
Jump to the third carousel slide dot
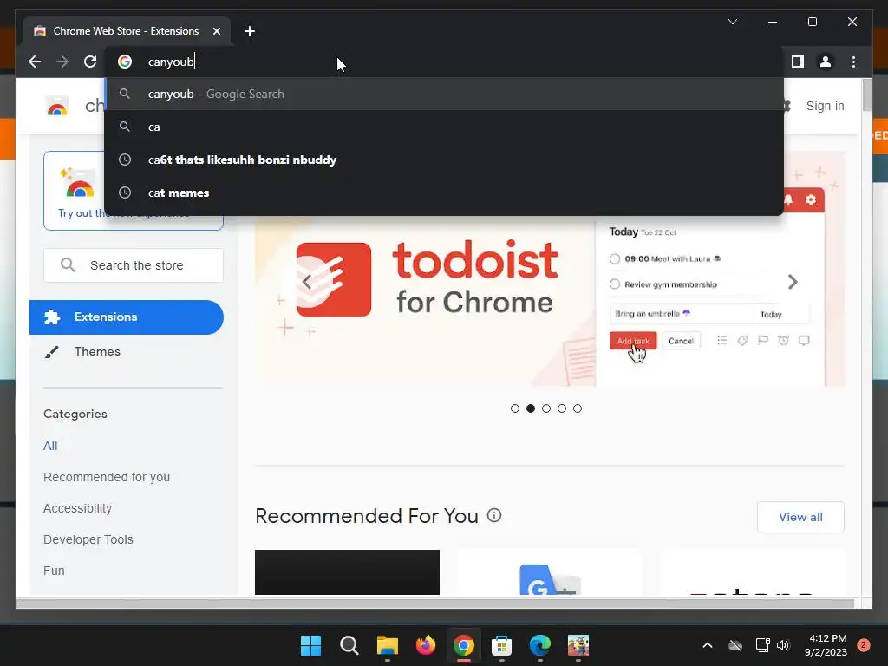546,408
